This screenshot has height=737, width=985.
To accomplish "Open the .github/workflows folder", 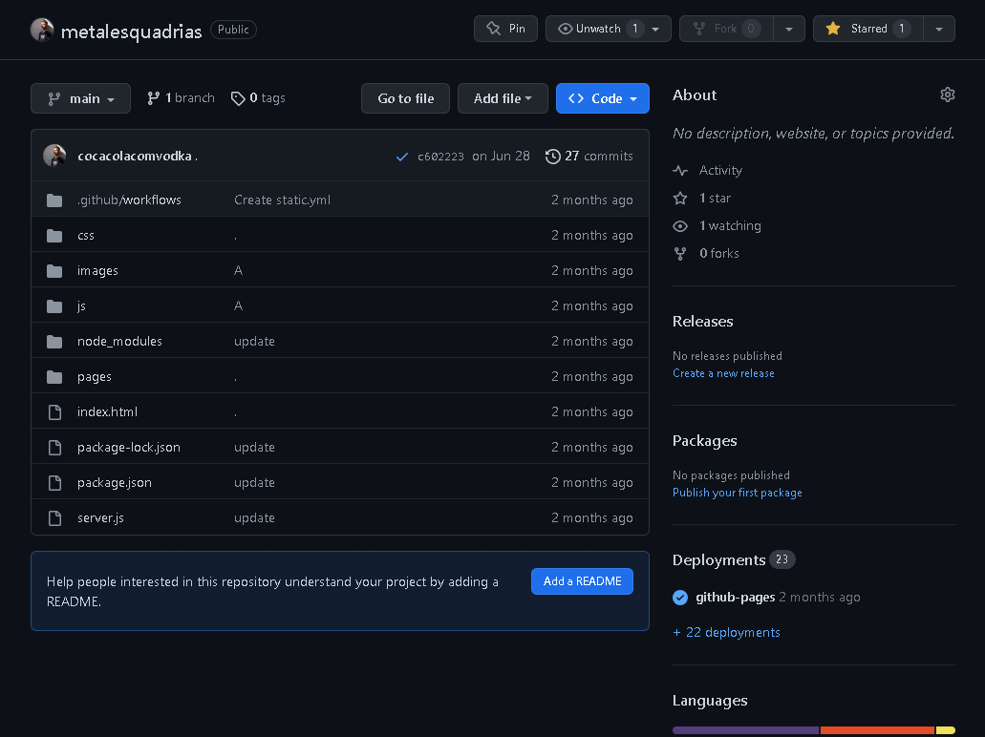I will pos(129,200).
